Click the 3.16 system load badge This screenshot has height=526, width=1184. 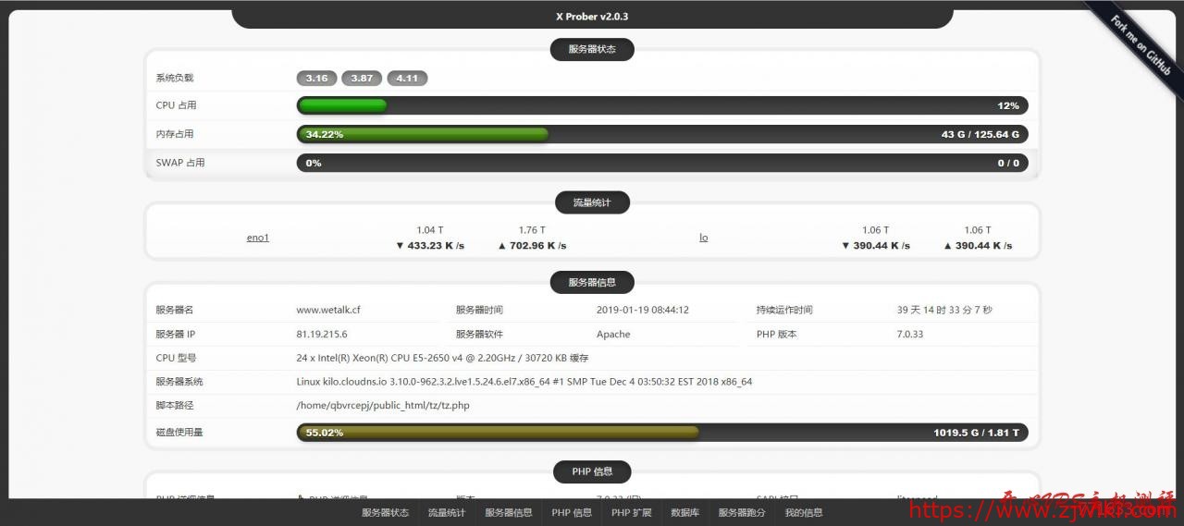click(x=316, y=79)
